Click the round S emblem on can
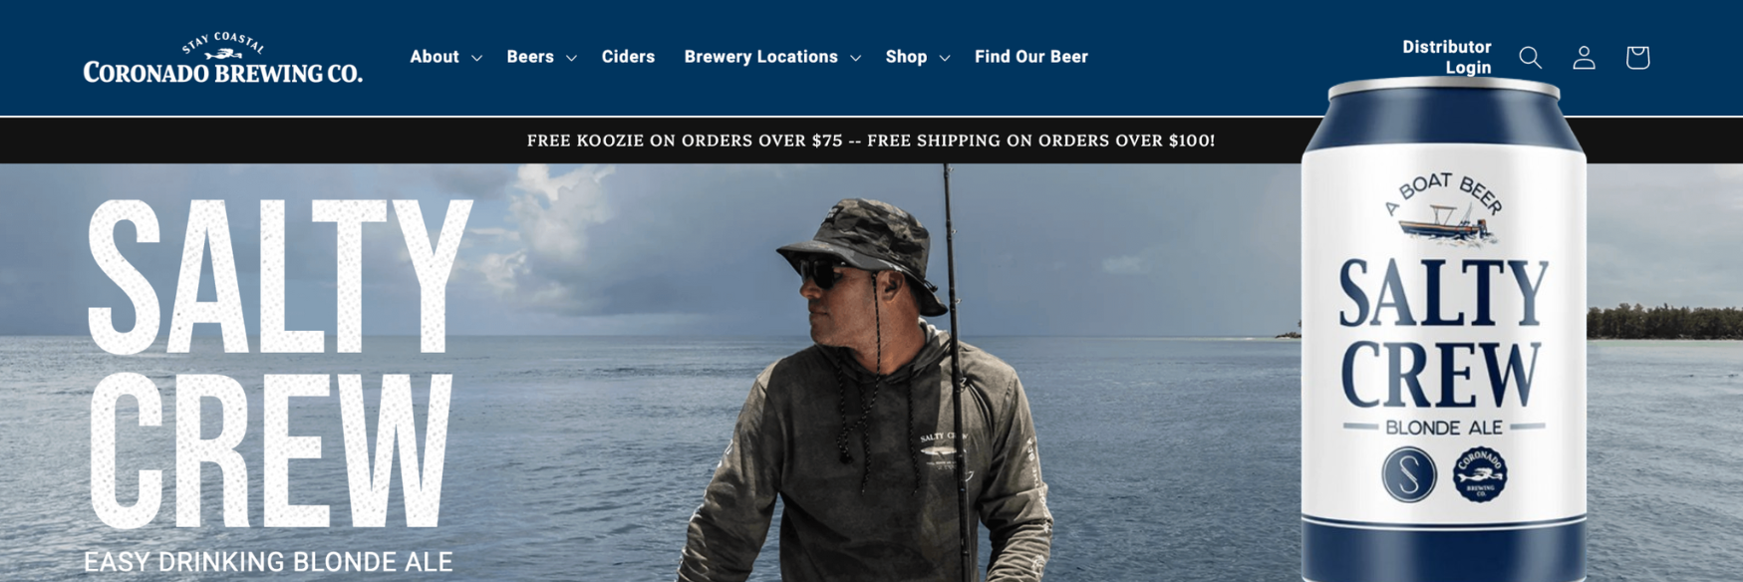1743x582 pixels. tap(1408, 473)
